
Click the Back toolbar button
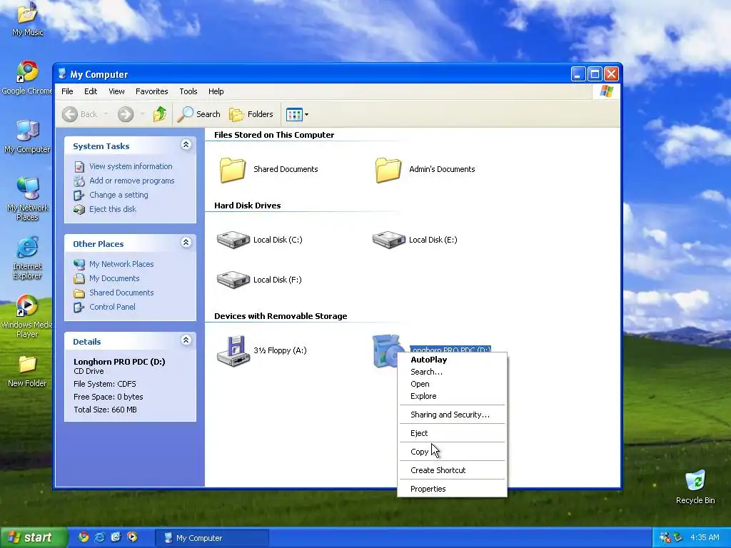click(80, 114)
